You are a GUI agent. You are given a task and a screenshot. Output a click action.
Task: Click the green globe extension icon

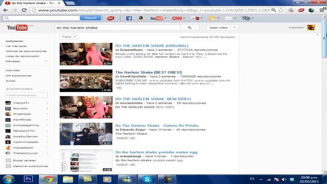point(311,10)
